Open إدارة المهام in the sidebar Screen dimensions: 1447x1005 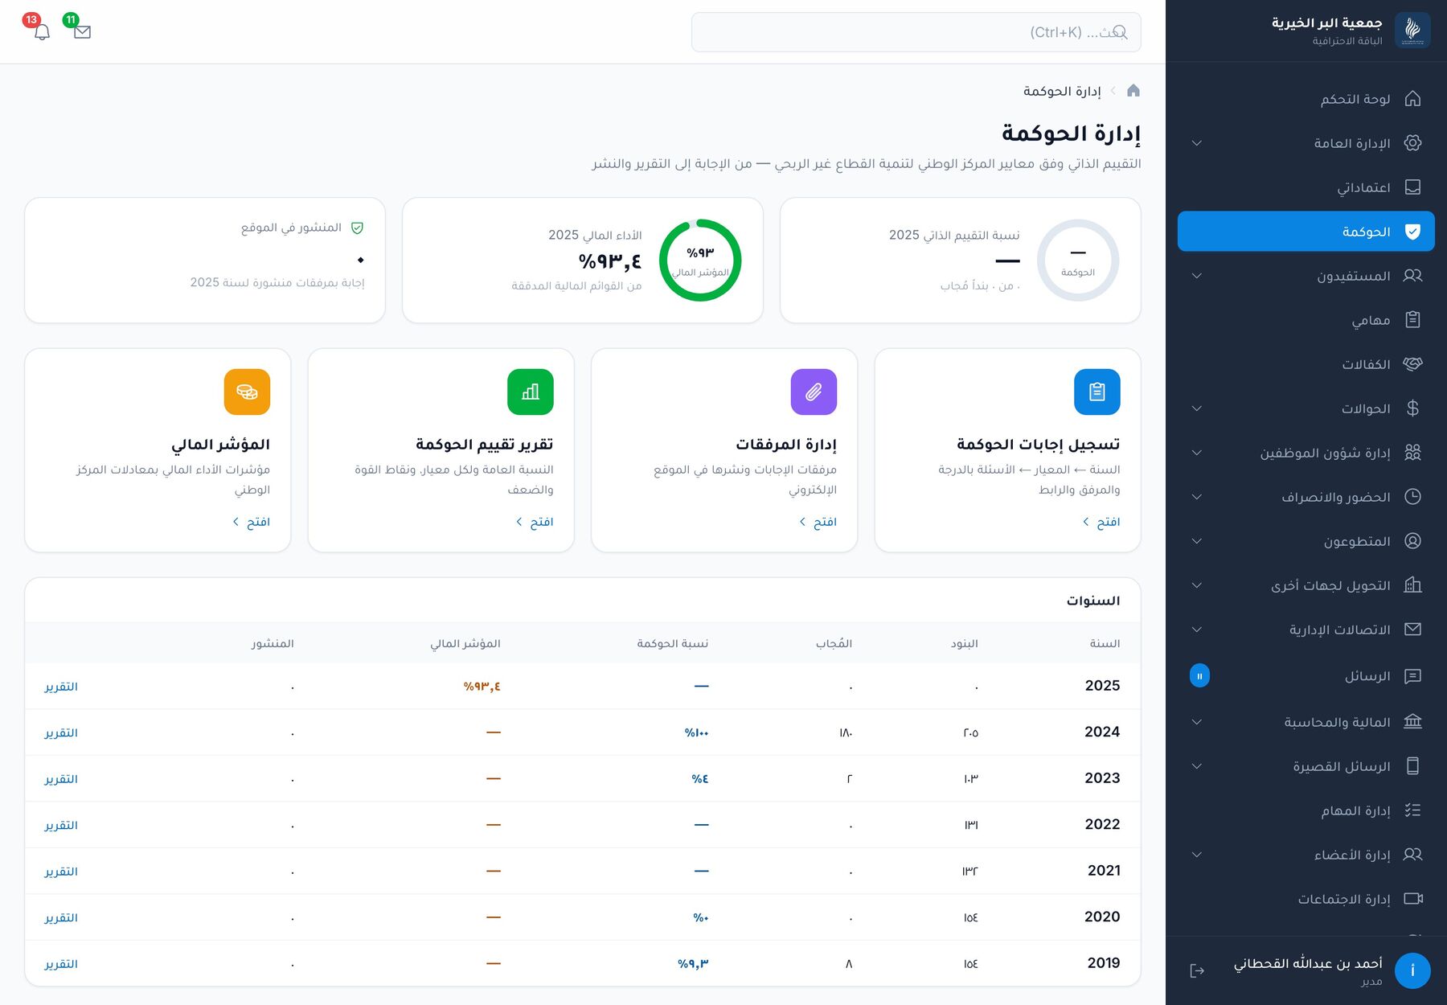1306,810
